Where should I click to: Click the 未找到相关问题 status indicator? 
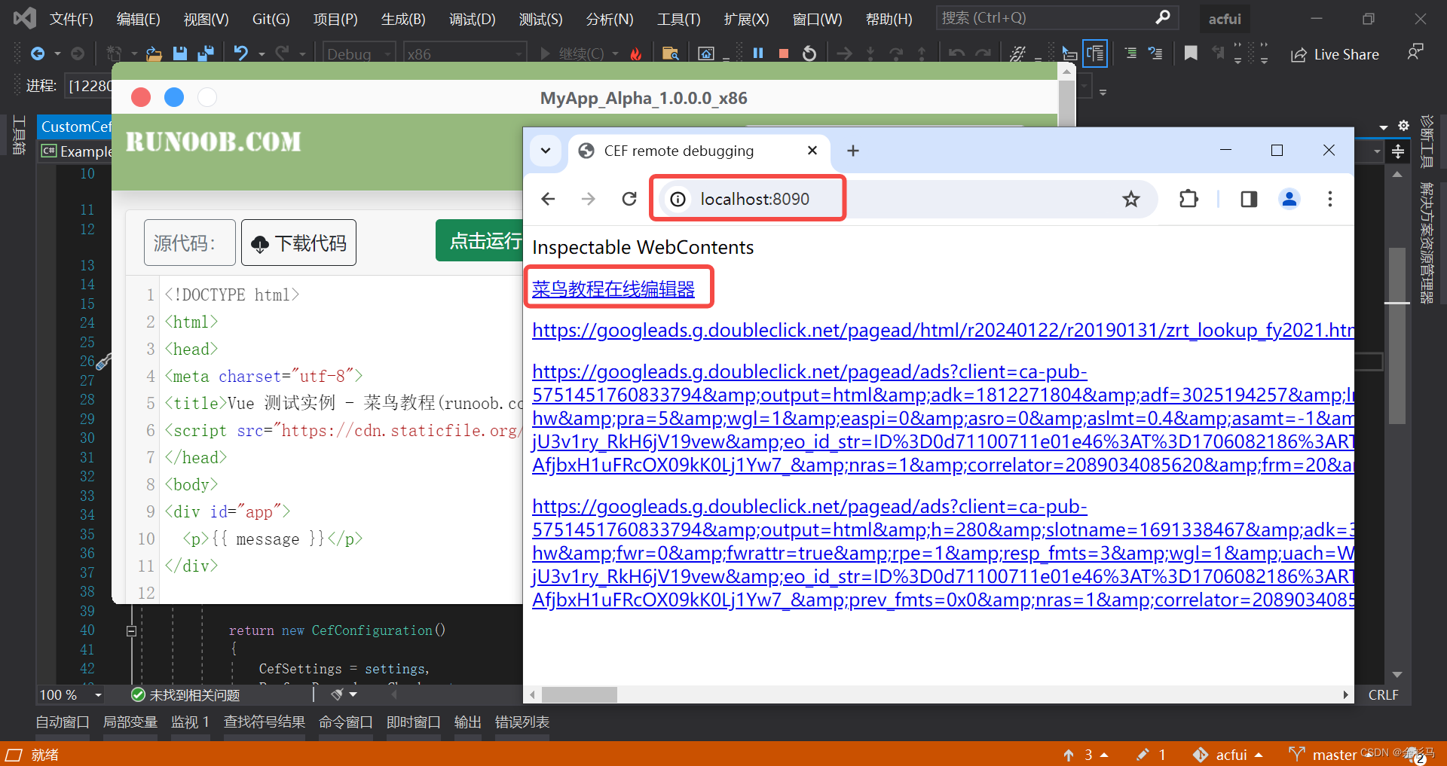click(x=185, y=694)
